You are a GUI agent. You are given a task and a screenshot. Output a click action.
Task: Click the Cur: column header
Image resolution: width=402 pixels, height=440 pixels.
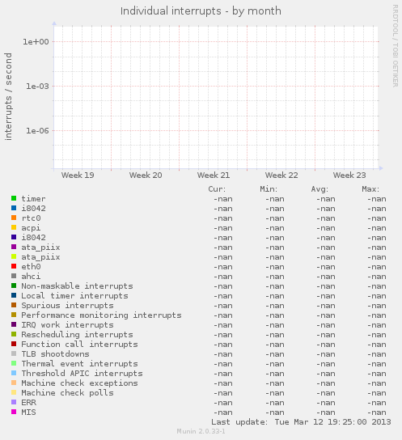pyautogui.click(x=217, y=189)
